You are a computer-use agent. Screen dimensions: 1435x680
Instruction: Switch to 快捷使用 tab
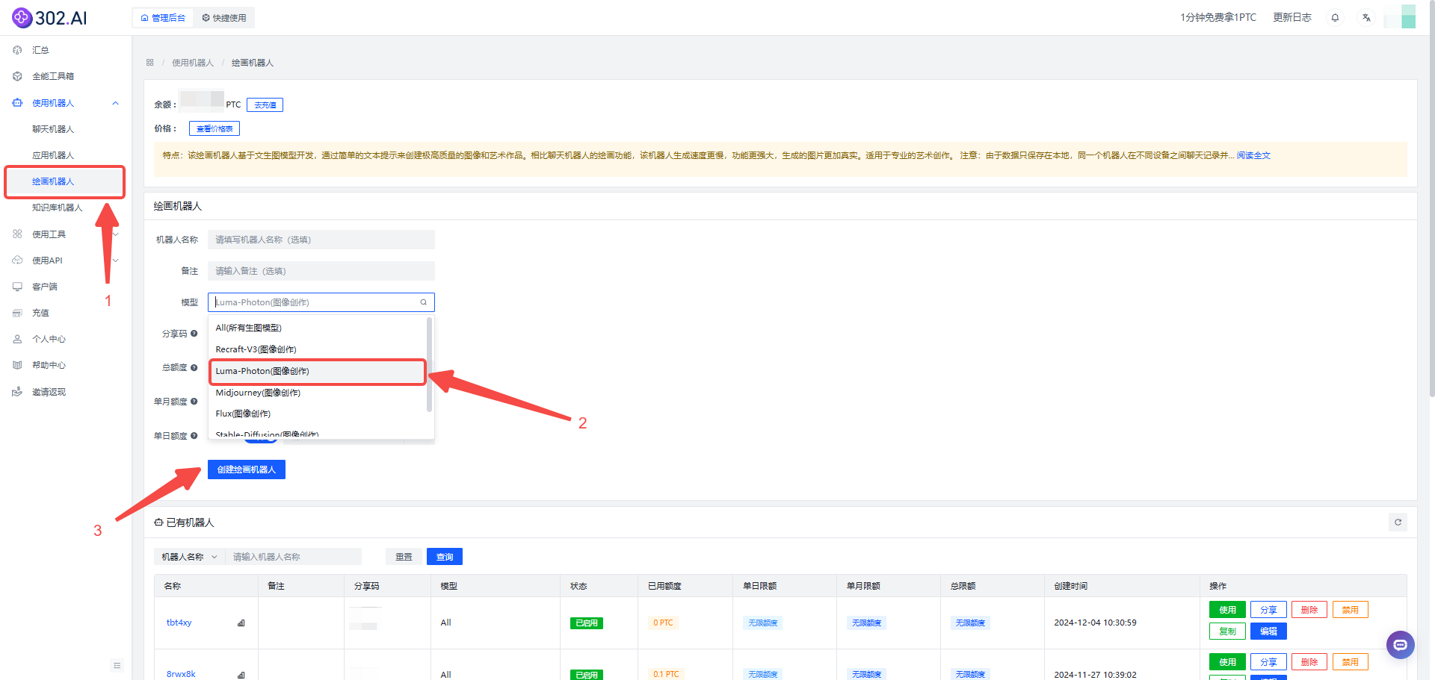tap(224, 18)
